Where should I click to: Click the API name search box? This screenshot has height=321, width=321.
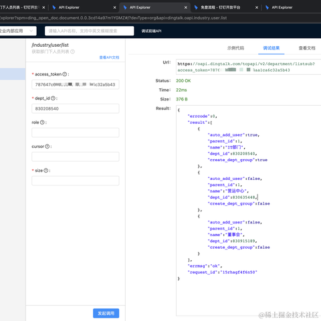(90, 31)
